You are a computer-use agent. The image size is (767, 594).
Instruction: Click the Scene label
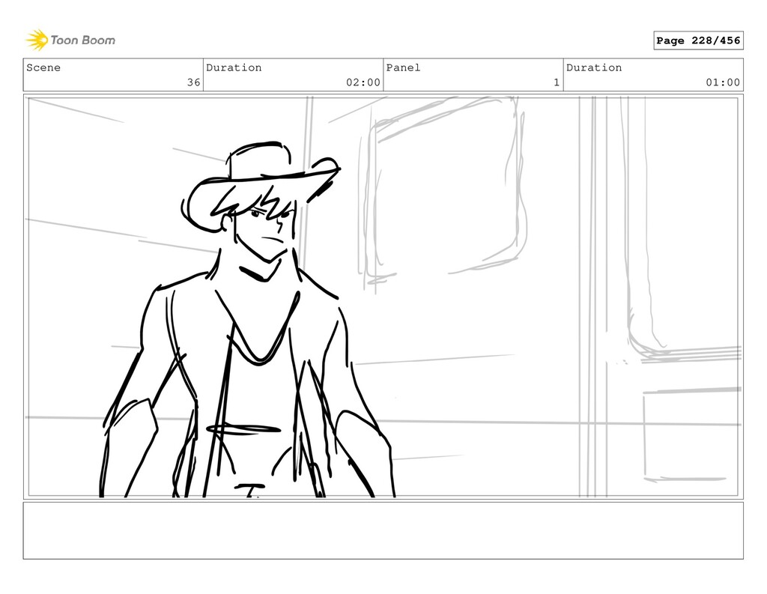[x=43, y=67]
